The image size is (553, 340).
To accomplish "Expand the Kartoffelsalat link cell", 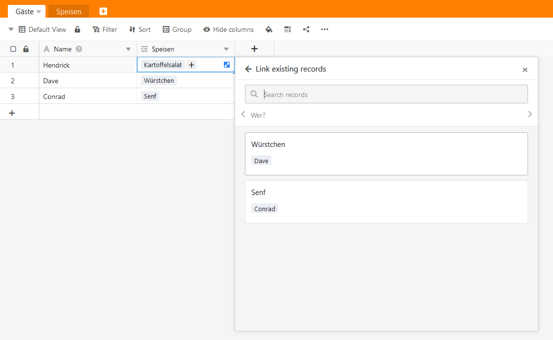I will click(x=227, y=65).
